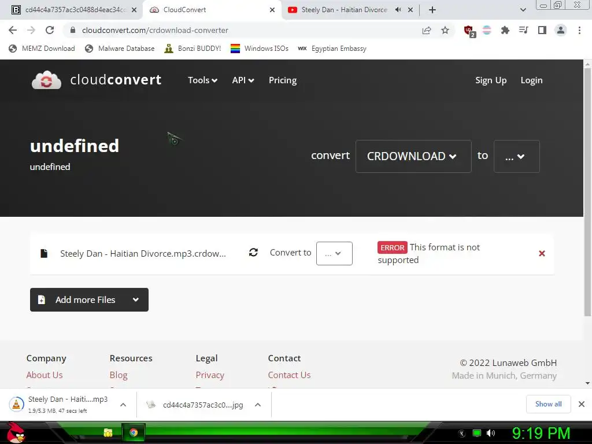Open the striped round extension icon
This screenshot has height=444, width=592.
[x=487, y=30]
